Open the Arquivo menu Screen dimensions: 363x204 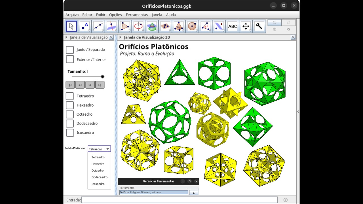[x=72, y=15]
